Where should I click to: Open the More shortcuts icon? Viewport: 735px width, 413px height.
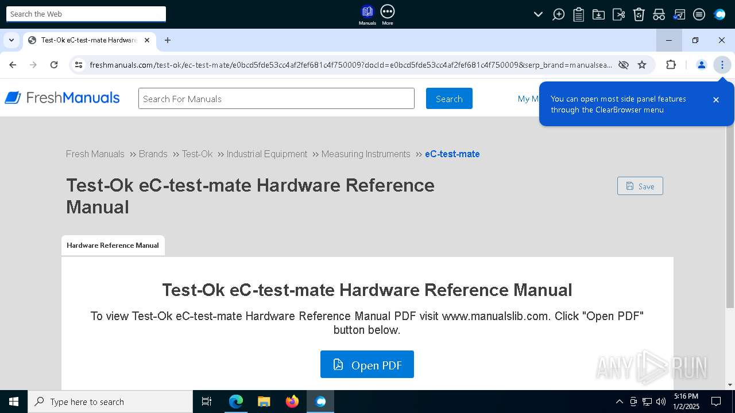[388, 14]
